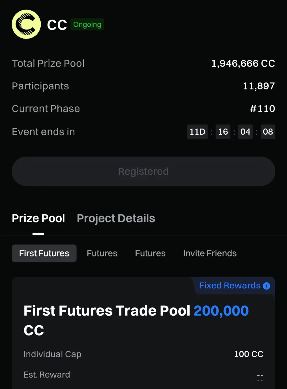The width and height of the screenshot is (287, 389).
Task: Select the Futures tab beside Invite Friends
Action: (150, 253)
